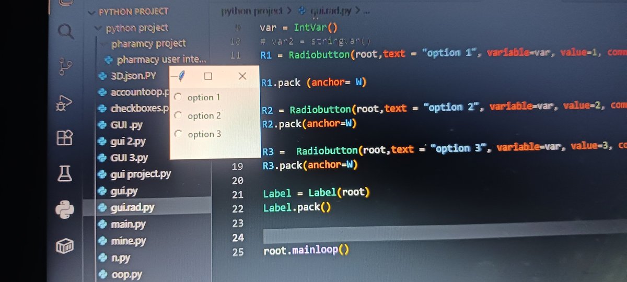Click R3.pack(anchor=W) code line
The image size is (627, 282).
point(310,166)
